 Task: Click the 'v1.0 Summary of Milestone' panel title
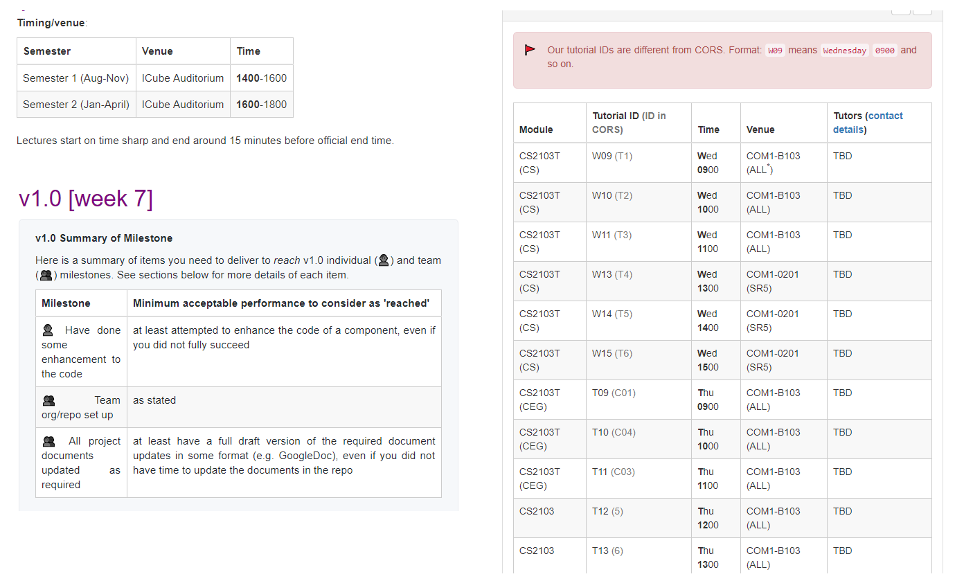click(x=104, y=238)
